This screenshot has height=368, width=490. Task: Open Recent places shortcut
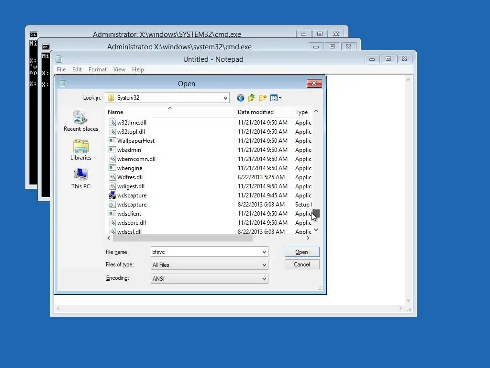coord(80,121)
